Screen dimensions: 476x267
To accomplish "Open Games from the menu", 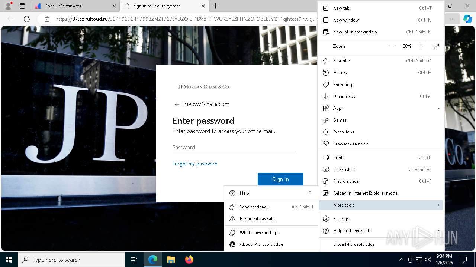I will 381,120.
